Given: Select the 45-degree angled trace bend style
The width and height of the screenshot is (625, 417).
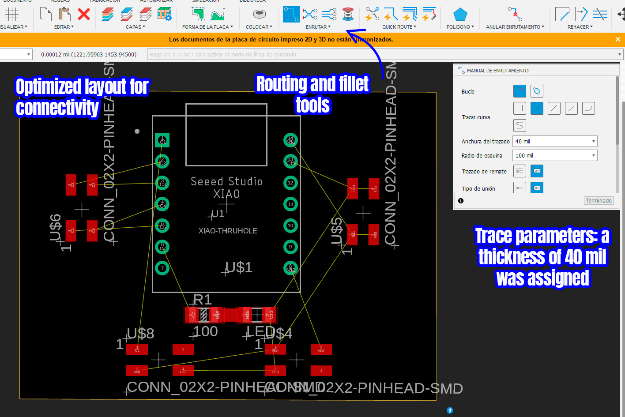Looking at the screenshot, I should (x=537, y=108).
